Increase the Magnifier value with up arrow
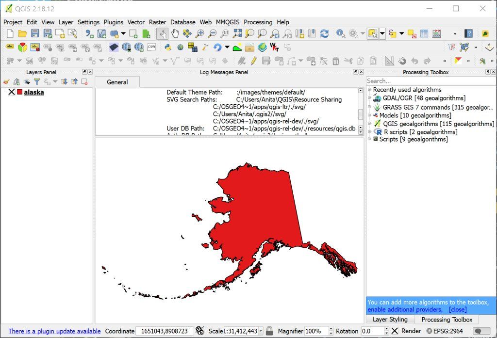 coord(331,329)
